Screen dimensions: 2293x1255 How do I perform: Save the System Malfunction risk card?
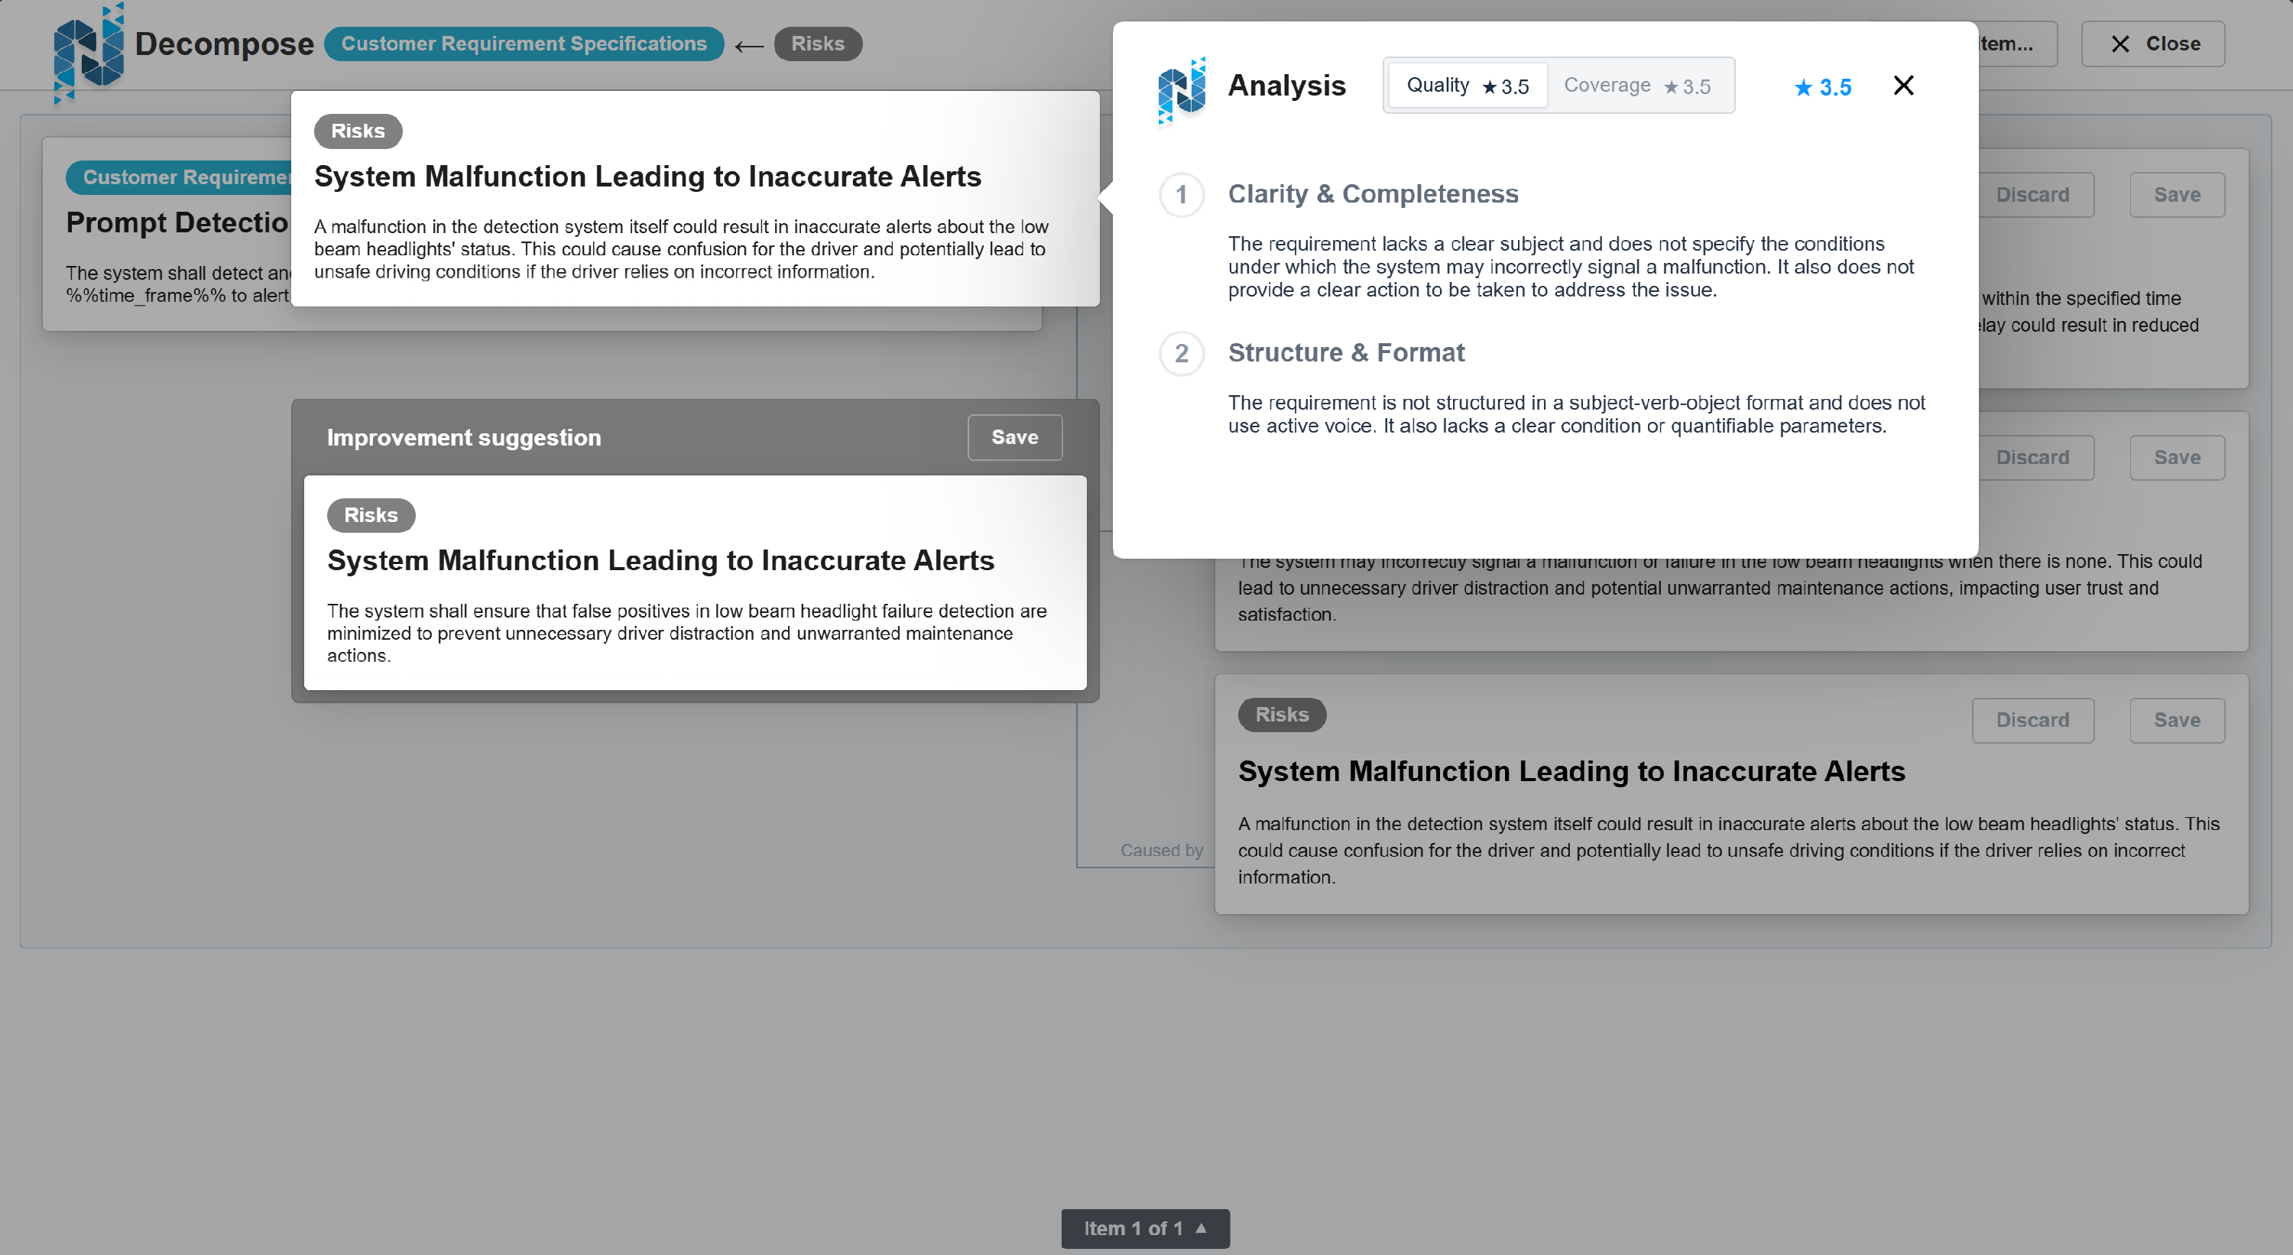pos(2176,720)
